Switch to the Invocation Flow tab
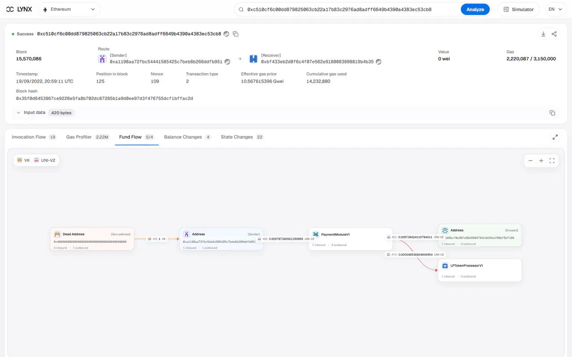The width and height of the screenshot is (572, 357). (34, 137)
